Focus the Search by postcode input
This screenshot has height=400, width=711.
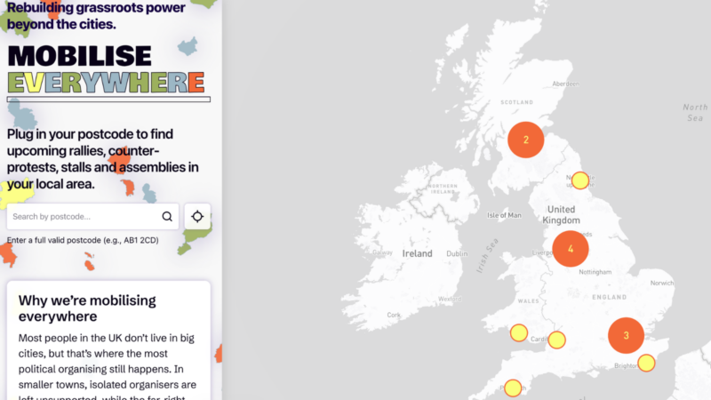[x=86, y=216]
